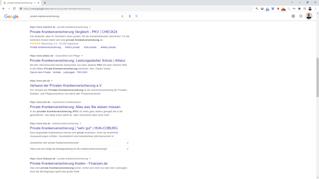Click the Google search input field
Viewport: 319px width, 179px height.
74,16
